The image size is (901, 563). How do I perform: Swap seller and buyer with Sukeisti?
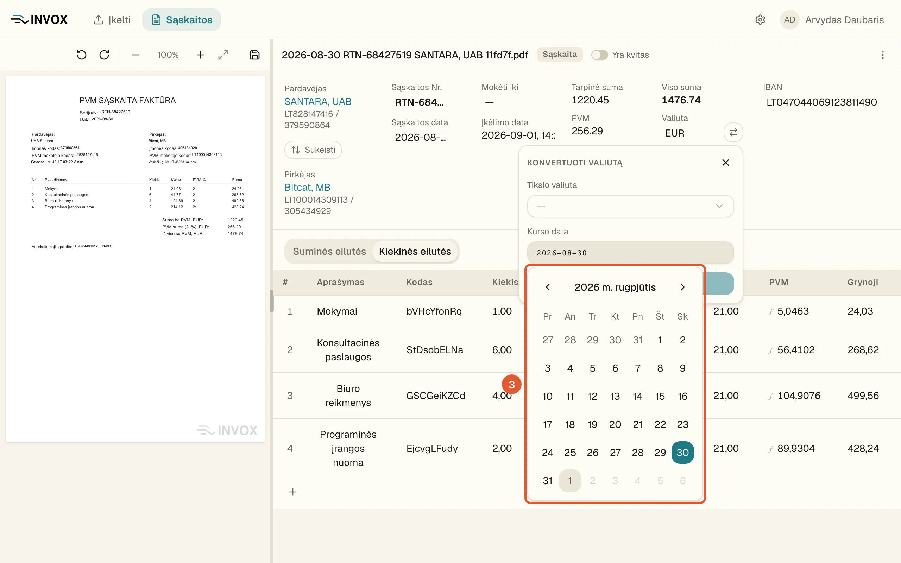click(x=313, y=150)
